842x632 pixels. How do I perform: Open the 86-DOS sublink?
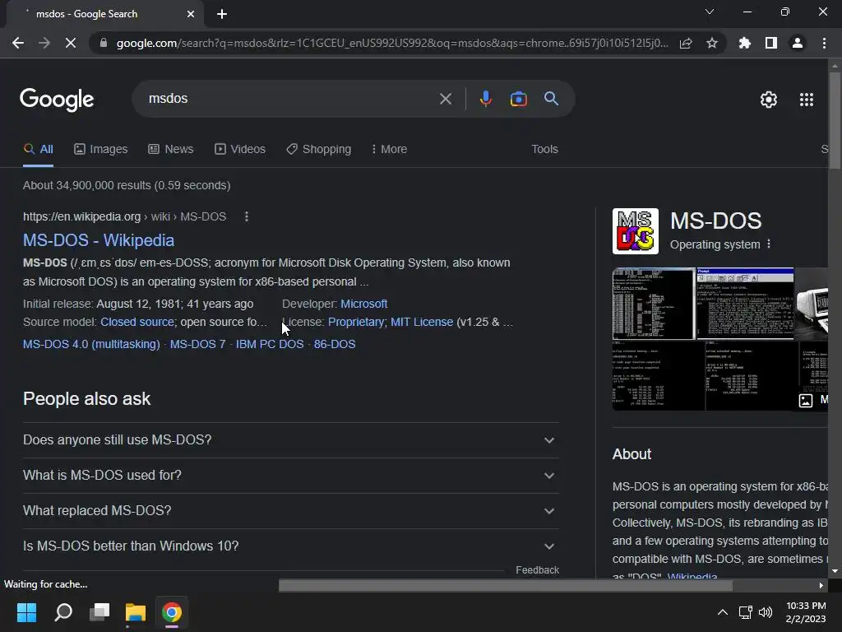(x=335, y=344)
